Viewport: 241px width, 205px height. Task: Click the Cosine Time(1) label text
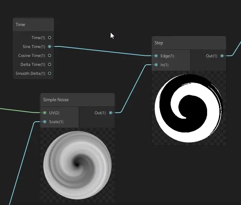32,55
